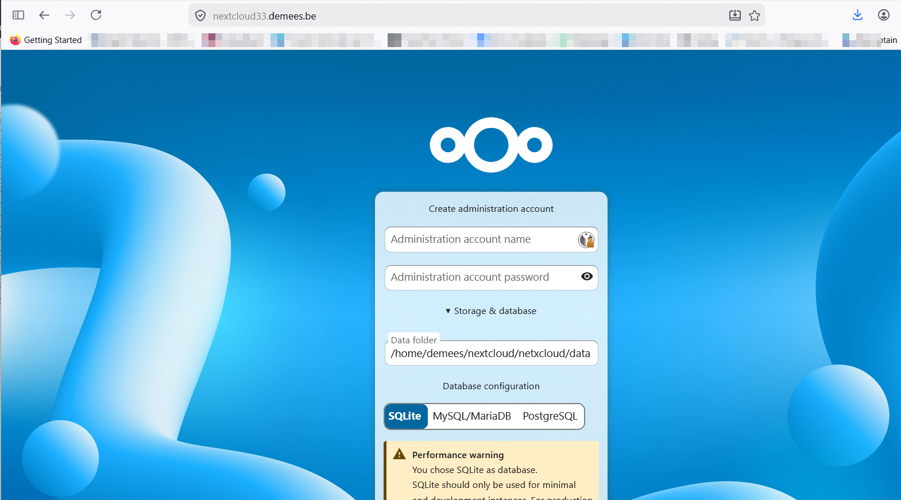901x500 pixels.
Task: Open the Getting Started bookmark
Action: click(x=46, y=40)
